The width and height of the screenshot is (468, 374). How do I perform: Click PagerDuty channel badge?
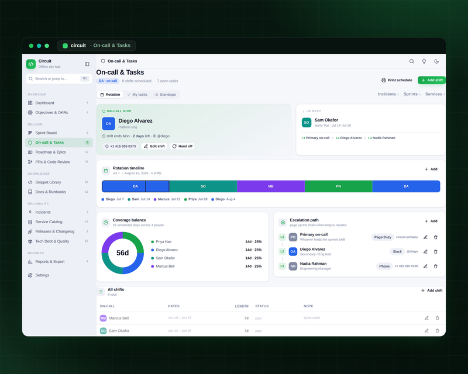pos(383,237)
